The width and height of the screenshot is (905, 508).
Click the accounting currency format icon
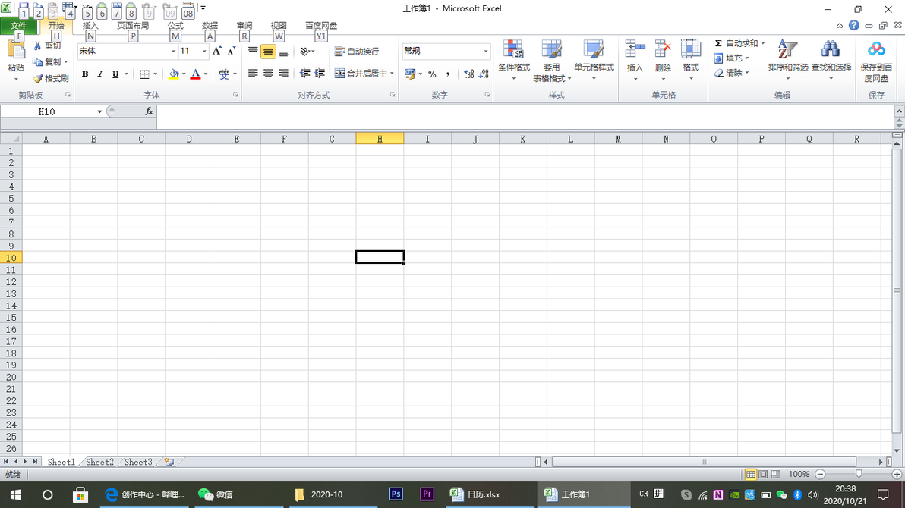pyautogui.click(x=410, y=74)
